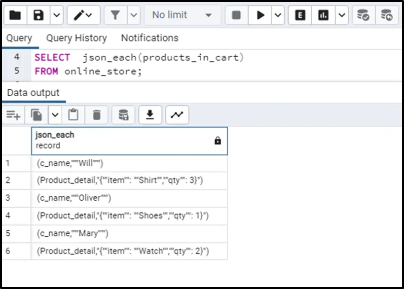Screen dimensions: 404x289
Task: Select the result row containing Oliver
Action: coord(129,198)
